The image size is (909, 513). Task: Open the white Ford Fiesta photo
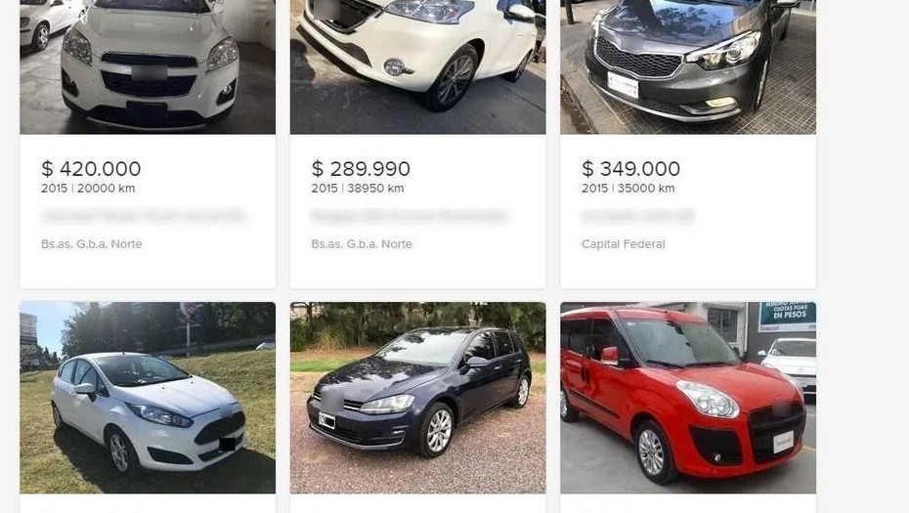coord(148,398)
